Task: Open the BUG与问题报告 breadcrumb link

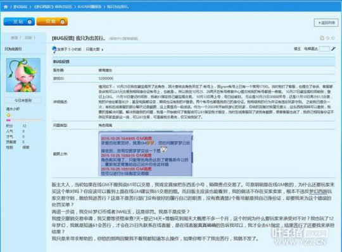Action: (89, 7)
